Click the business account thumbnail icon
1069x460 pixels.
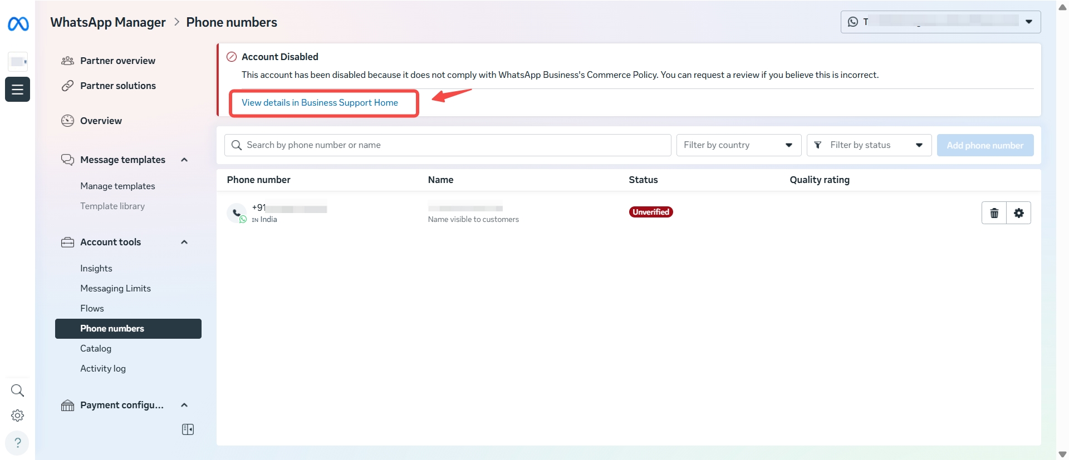(18, 61)
